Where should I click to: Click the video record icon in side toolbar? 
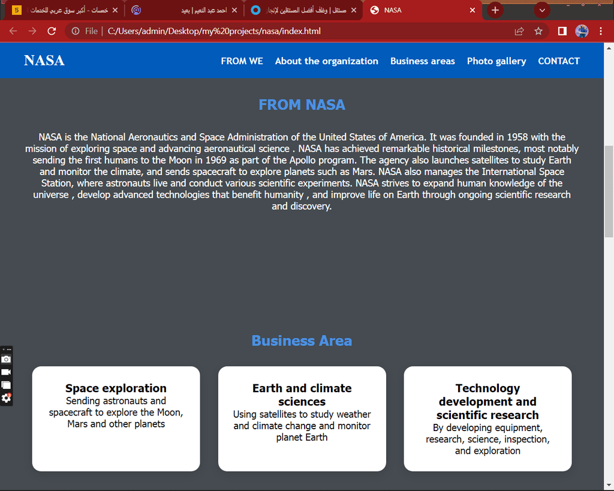coord(6,372)
